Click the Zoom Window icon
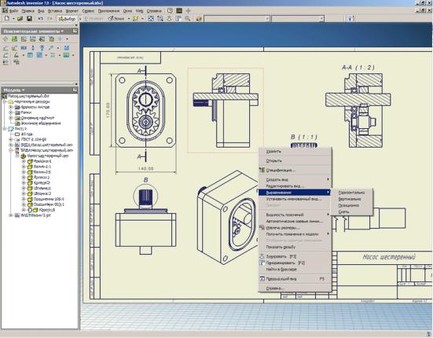Viewport: 433px width, 338px height. click(160, 19)
